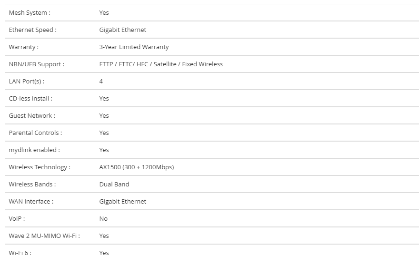Click the "Warranty :" label

(23, 47)
